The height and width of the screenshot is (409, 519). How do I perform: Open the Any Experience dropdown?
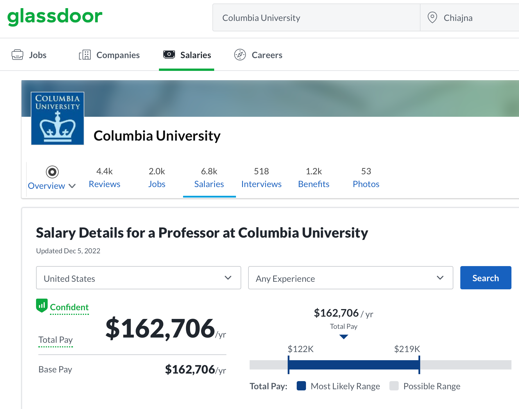pos(350,278)
